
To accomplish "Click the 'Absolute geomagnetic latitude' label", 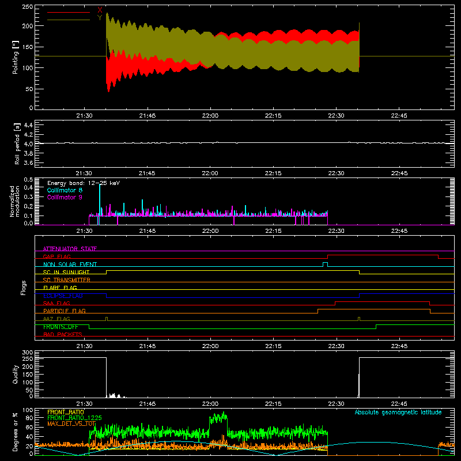I will coord(398,412).
